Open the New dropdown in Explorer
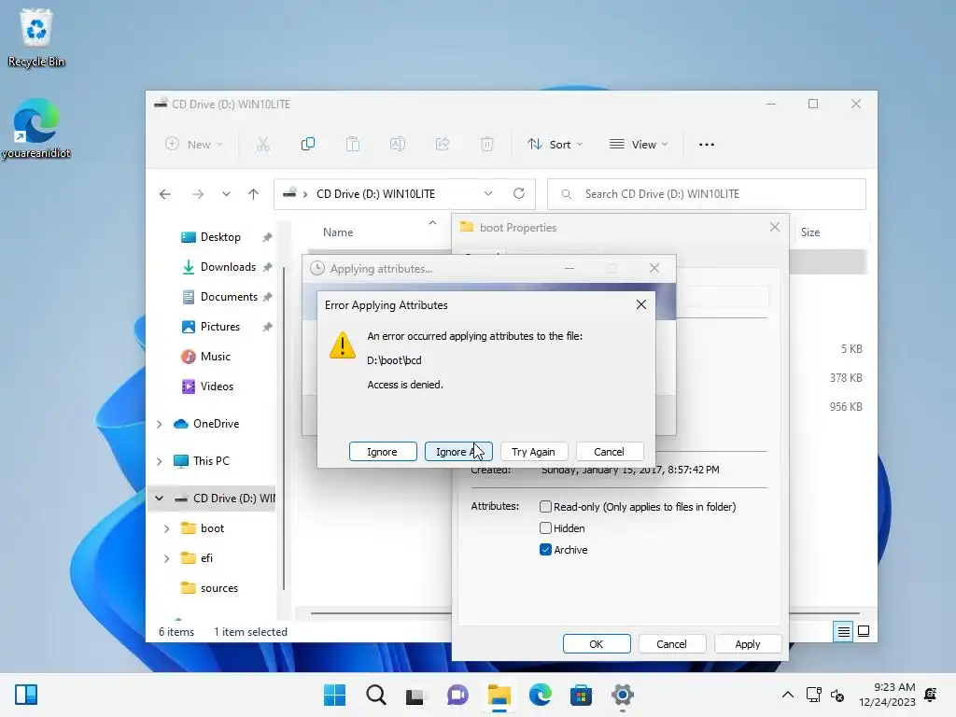 point(194,145)
